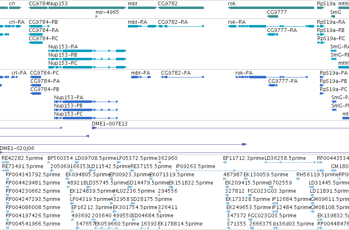Select EST BP560354
The image size is (349, 230).
click(x=49, y=162)
